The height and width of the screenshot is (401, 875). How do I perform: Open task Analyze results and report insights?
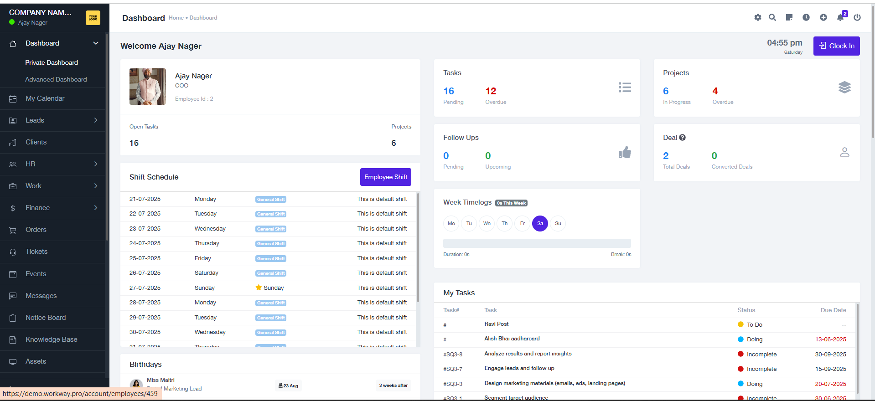click(528, 354)
